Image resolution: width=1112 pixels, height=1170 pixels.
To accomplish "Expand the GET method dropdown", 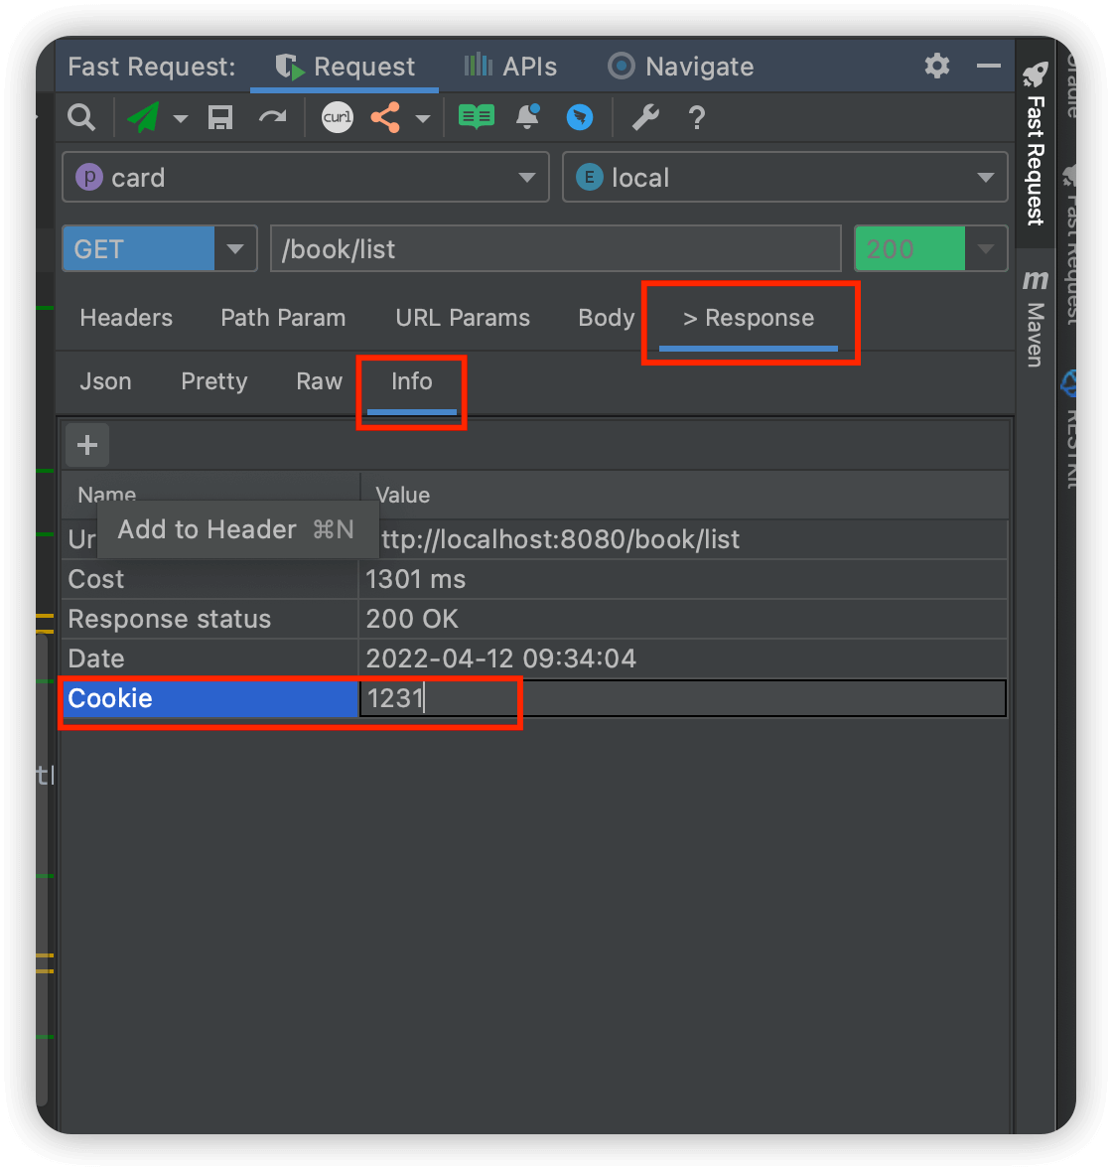I will [235, 249].
